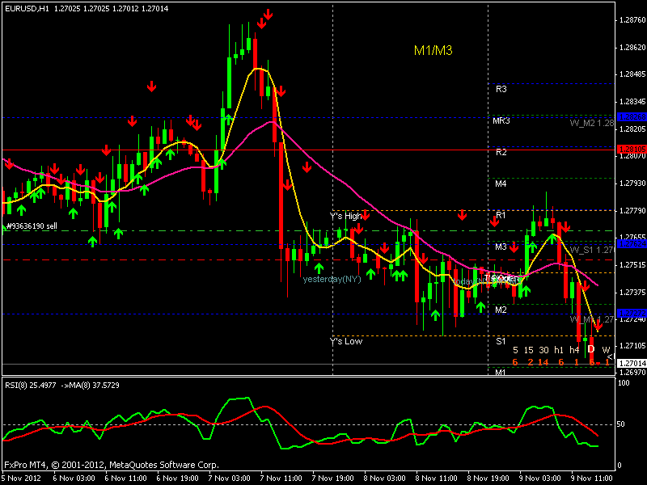Click the 8 Nov 11:00 time label
The image size is (647, 485).
[436, 479]
